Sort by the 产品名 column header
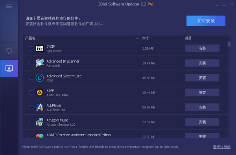The width and height of the screenshot is (236, 155). tap(30, 38)
